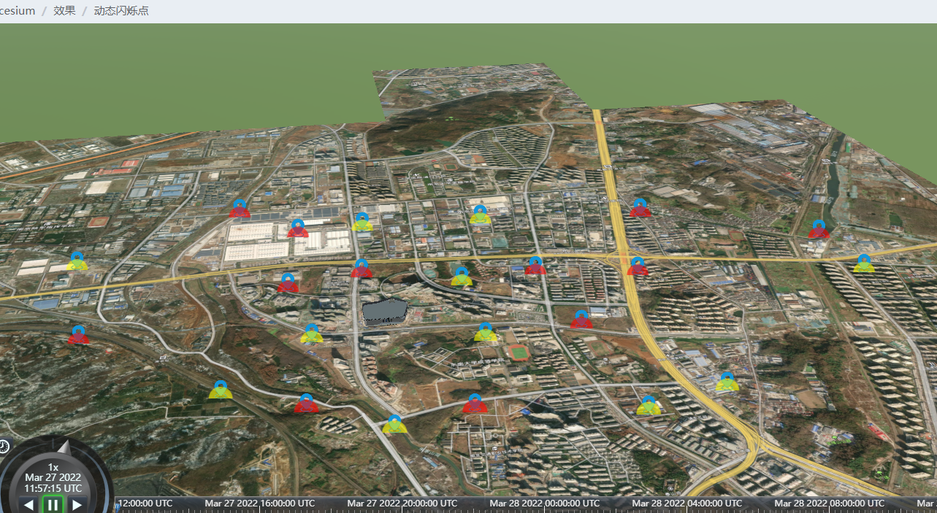Click timeline at Mar 27 2022 20:00:00 UTC
Image resolution: width=937 pixels, height=513 pixels.
pyautogui.click(x=402, y=504)
